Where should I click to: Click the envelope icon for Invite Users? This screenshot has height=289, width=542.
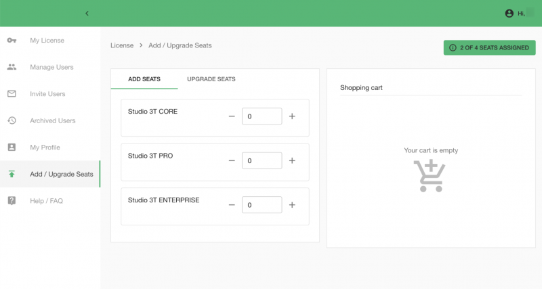tap(12, 93)
